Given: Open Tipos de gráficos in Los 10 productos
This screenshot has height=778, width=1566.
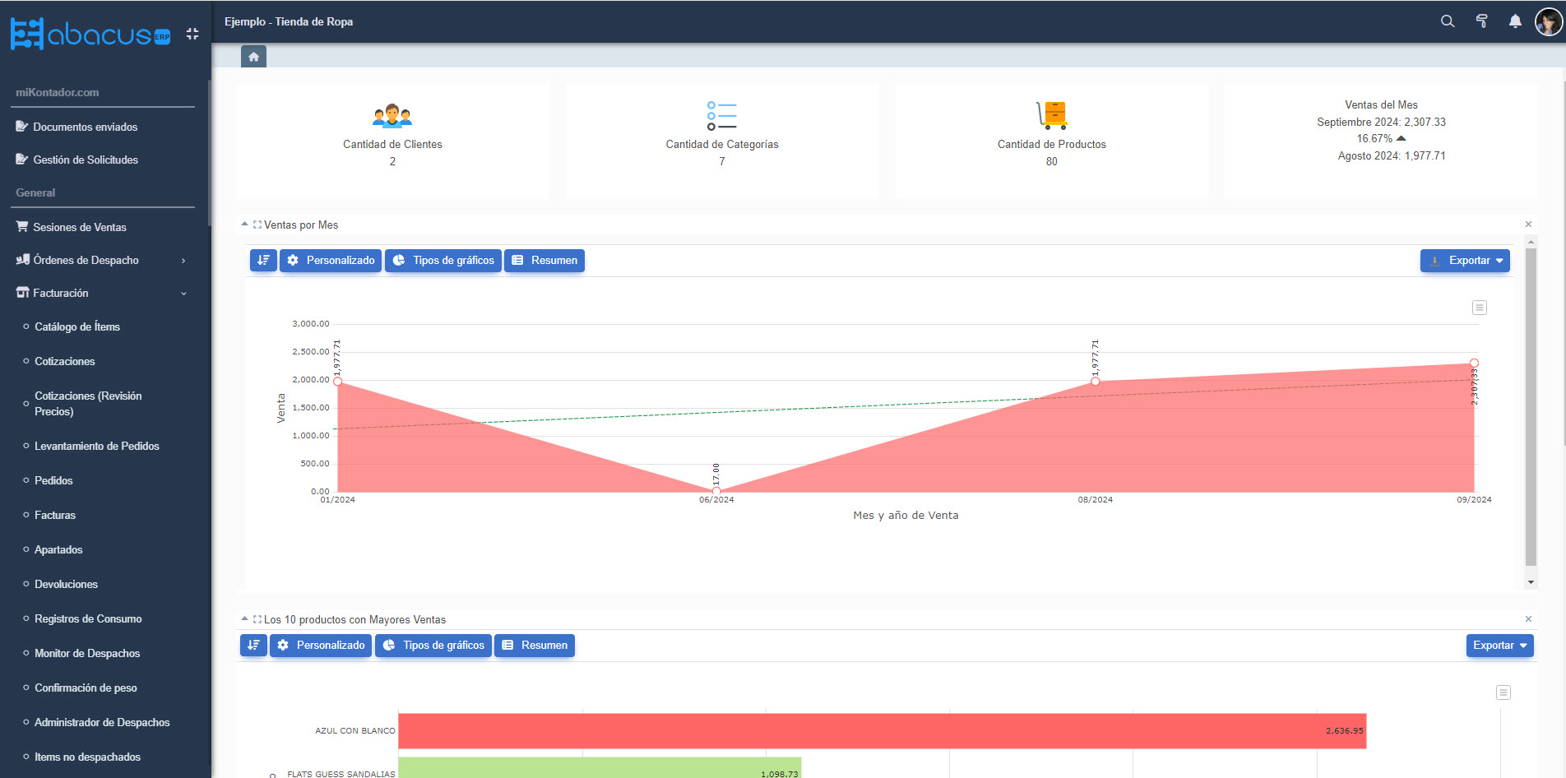Looking at the screenshot, I should click(x=433, y=646).
